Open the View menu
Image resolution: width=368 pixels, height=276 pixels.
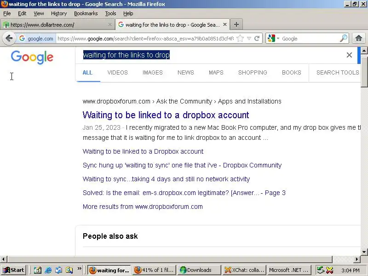[x=39, y=13]
